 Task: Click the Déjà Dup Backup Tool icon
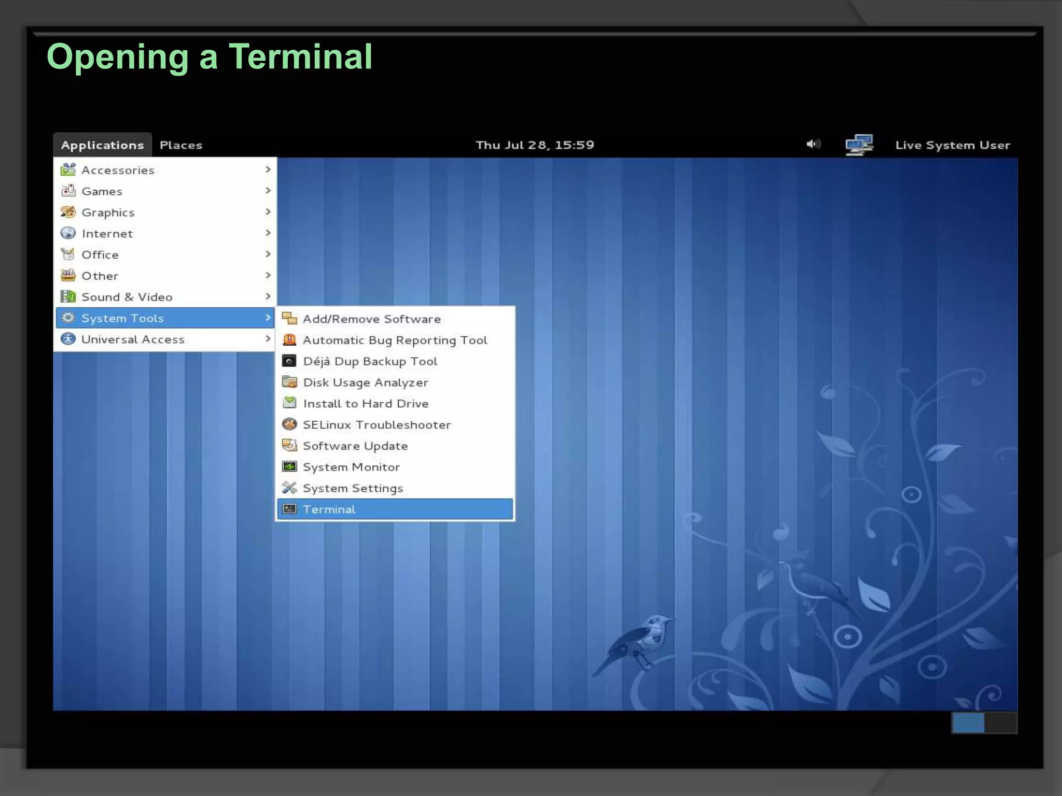[x=289, y=361]
